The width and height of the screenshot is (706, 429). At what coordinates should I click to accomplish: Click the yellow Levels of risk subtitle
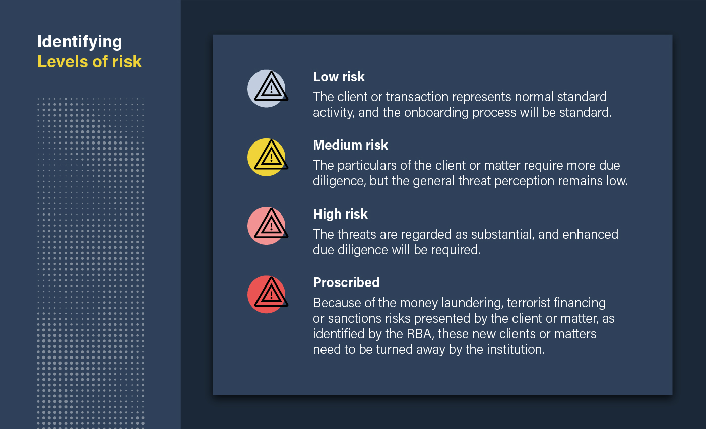(89, 61)
